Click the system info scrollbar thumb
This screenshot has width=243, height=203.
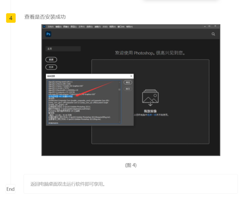pos(119,90)
